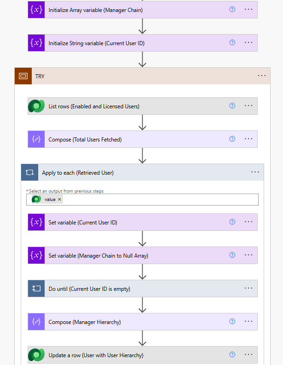Click the TRY scope icon

point(23,76)
